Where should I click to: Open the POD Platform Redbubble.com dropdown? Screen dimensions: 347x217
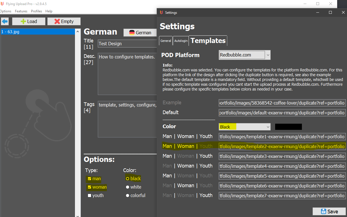[x=245, y=55]
